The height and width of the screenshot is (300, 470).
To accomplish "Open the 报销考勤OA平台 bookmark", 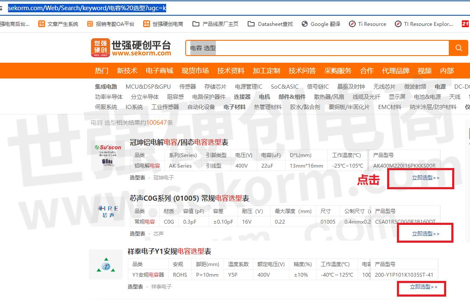I will click(110, 24).
